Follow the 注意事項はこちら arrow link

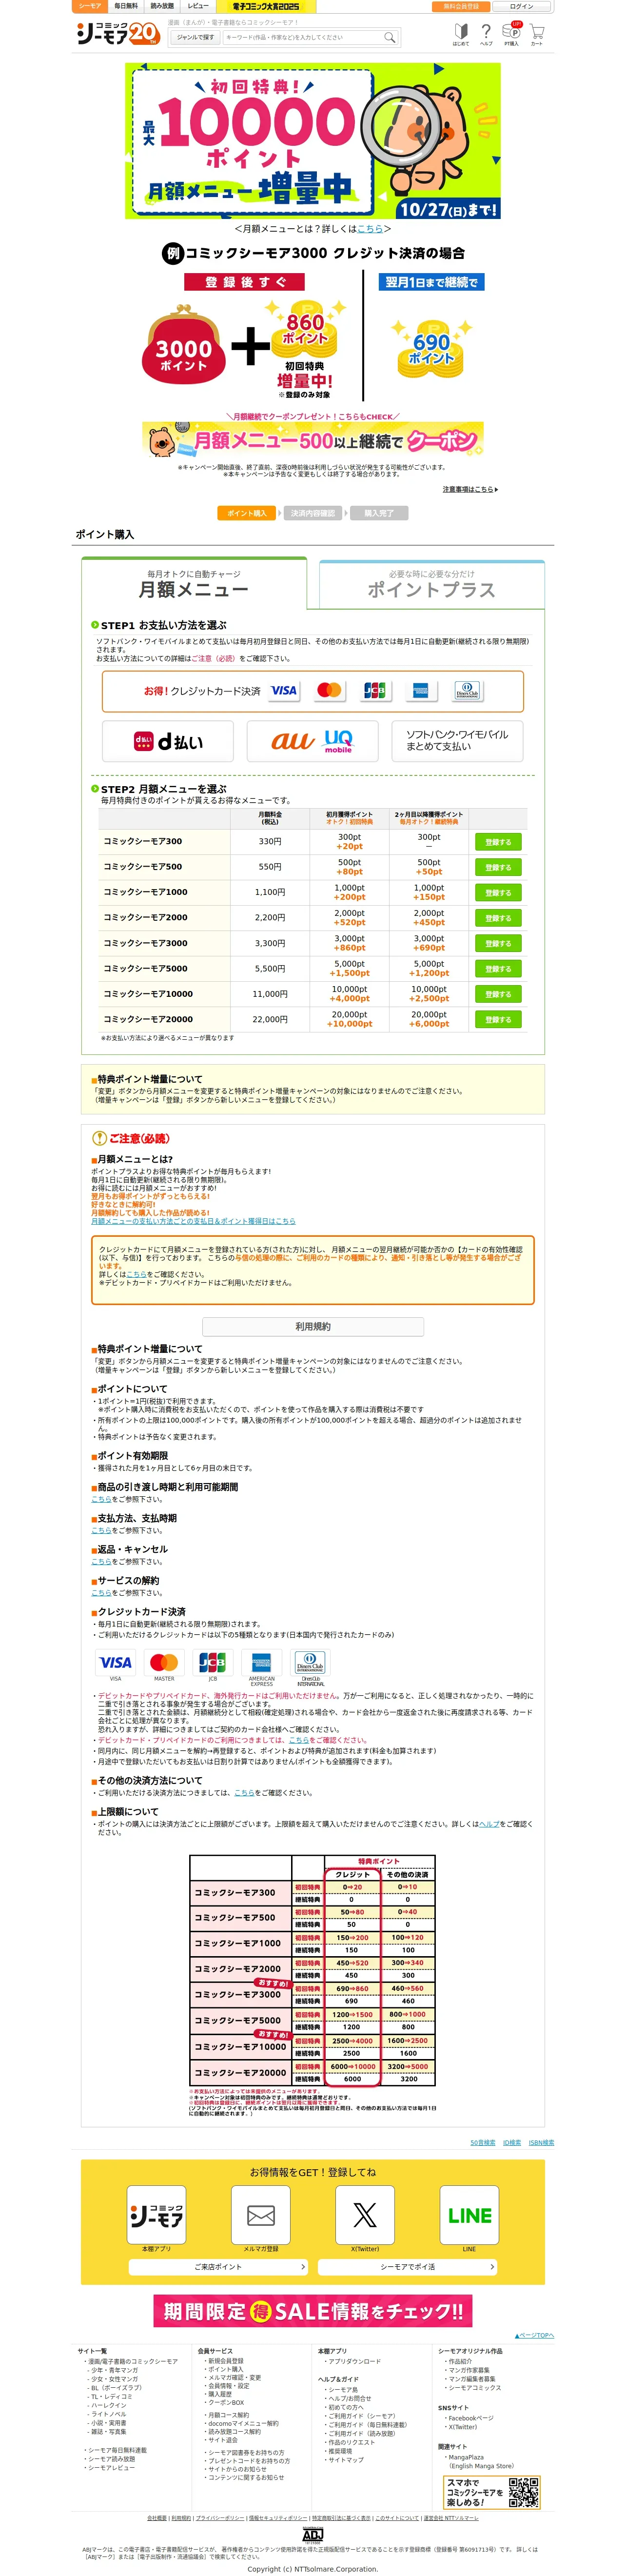pyautogui.click(x=470, y=489)
